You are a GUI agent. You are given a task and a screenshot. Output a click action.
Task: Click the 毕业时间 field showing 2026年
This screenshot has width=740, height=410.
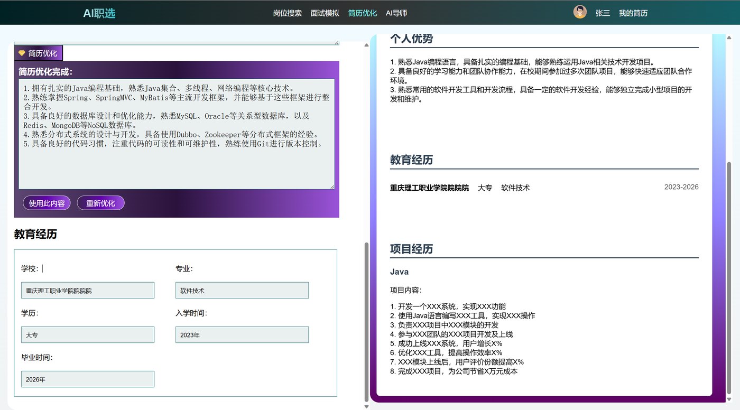point(88,379)
